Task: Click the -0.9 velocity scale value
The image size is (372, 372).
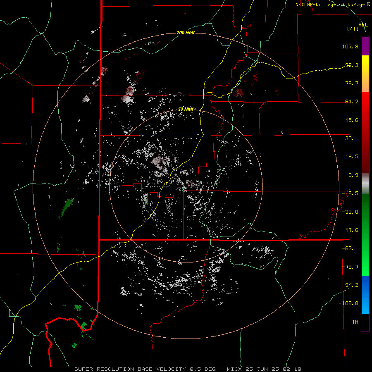Action: coord(352,175)
